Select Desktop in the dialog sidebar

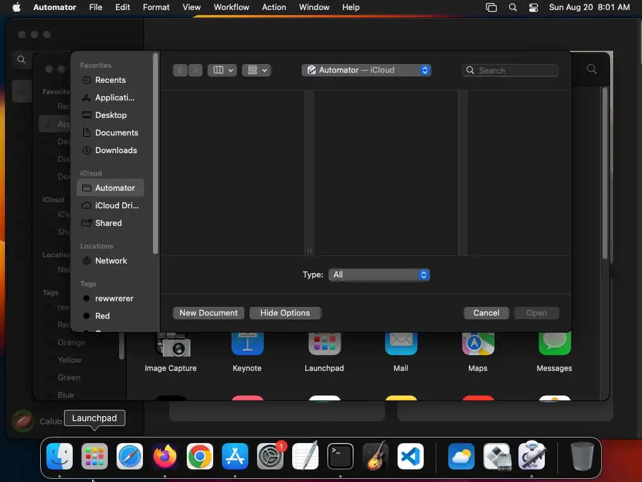[110, 115]
